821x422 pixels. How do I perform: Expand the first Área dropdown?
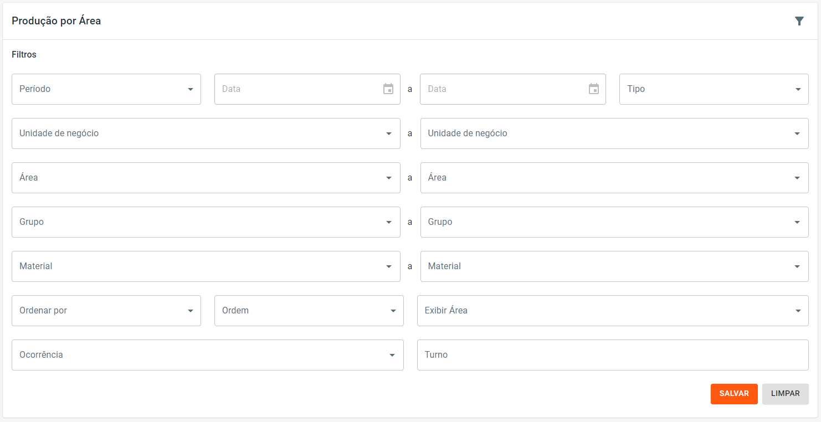coord(206,178)
